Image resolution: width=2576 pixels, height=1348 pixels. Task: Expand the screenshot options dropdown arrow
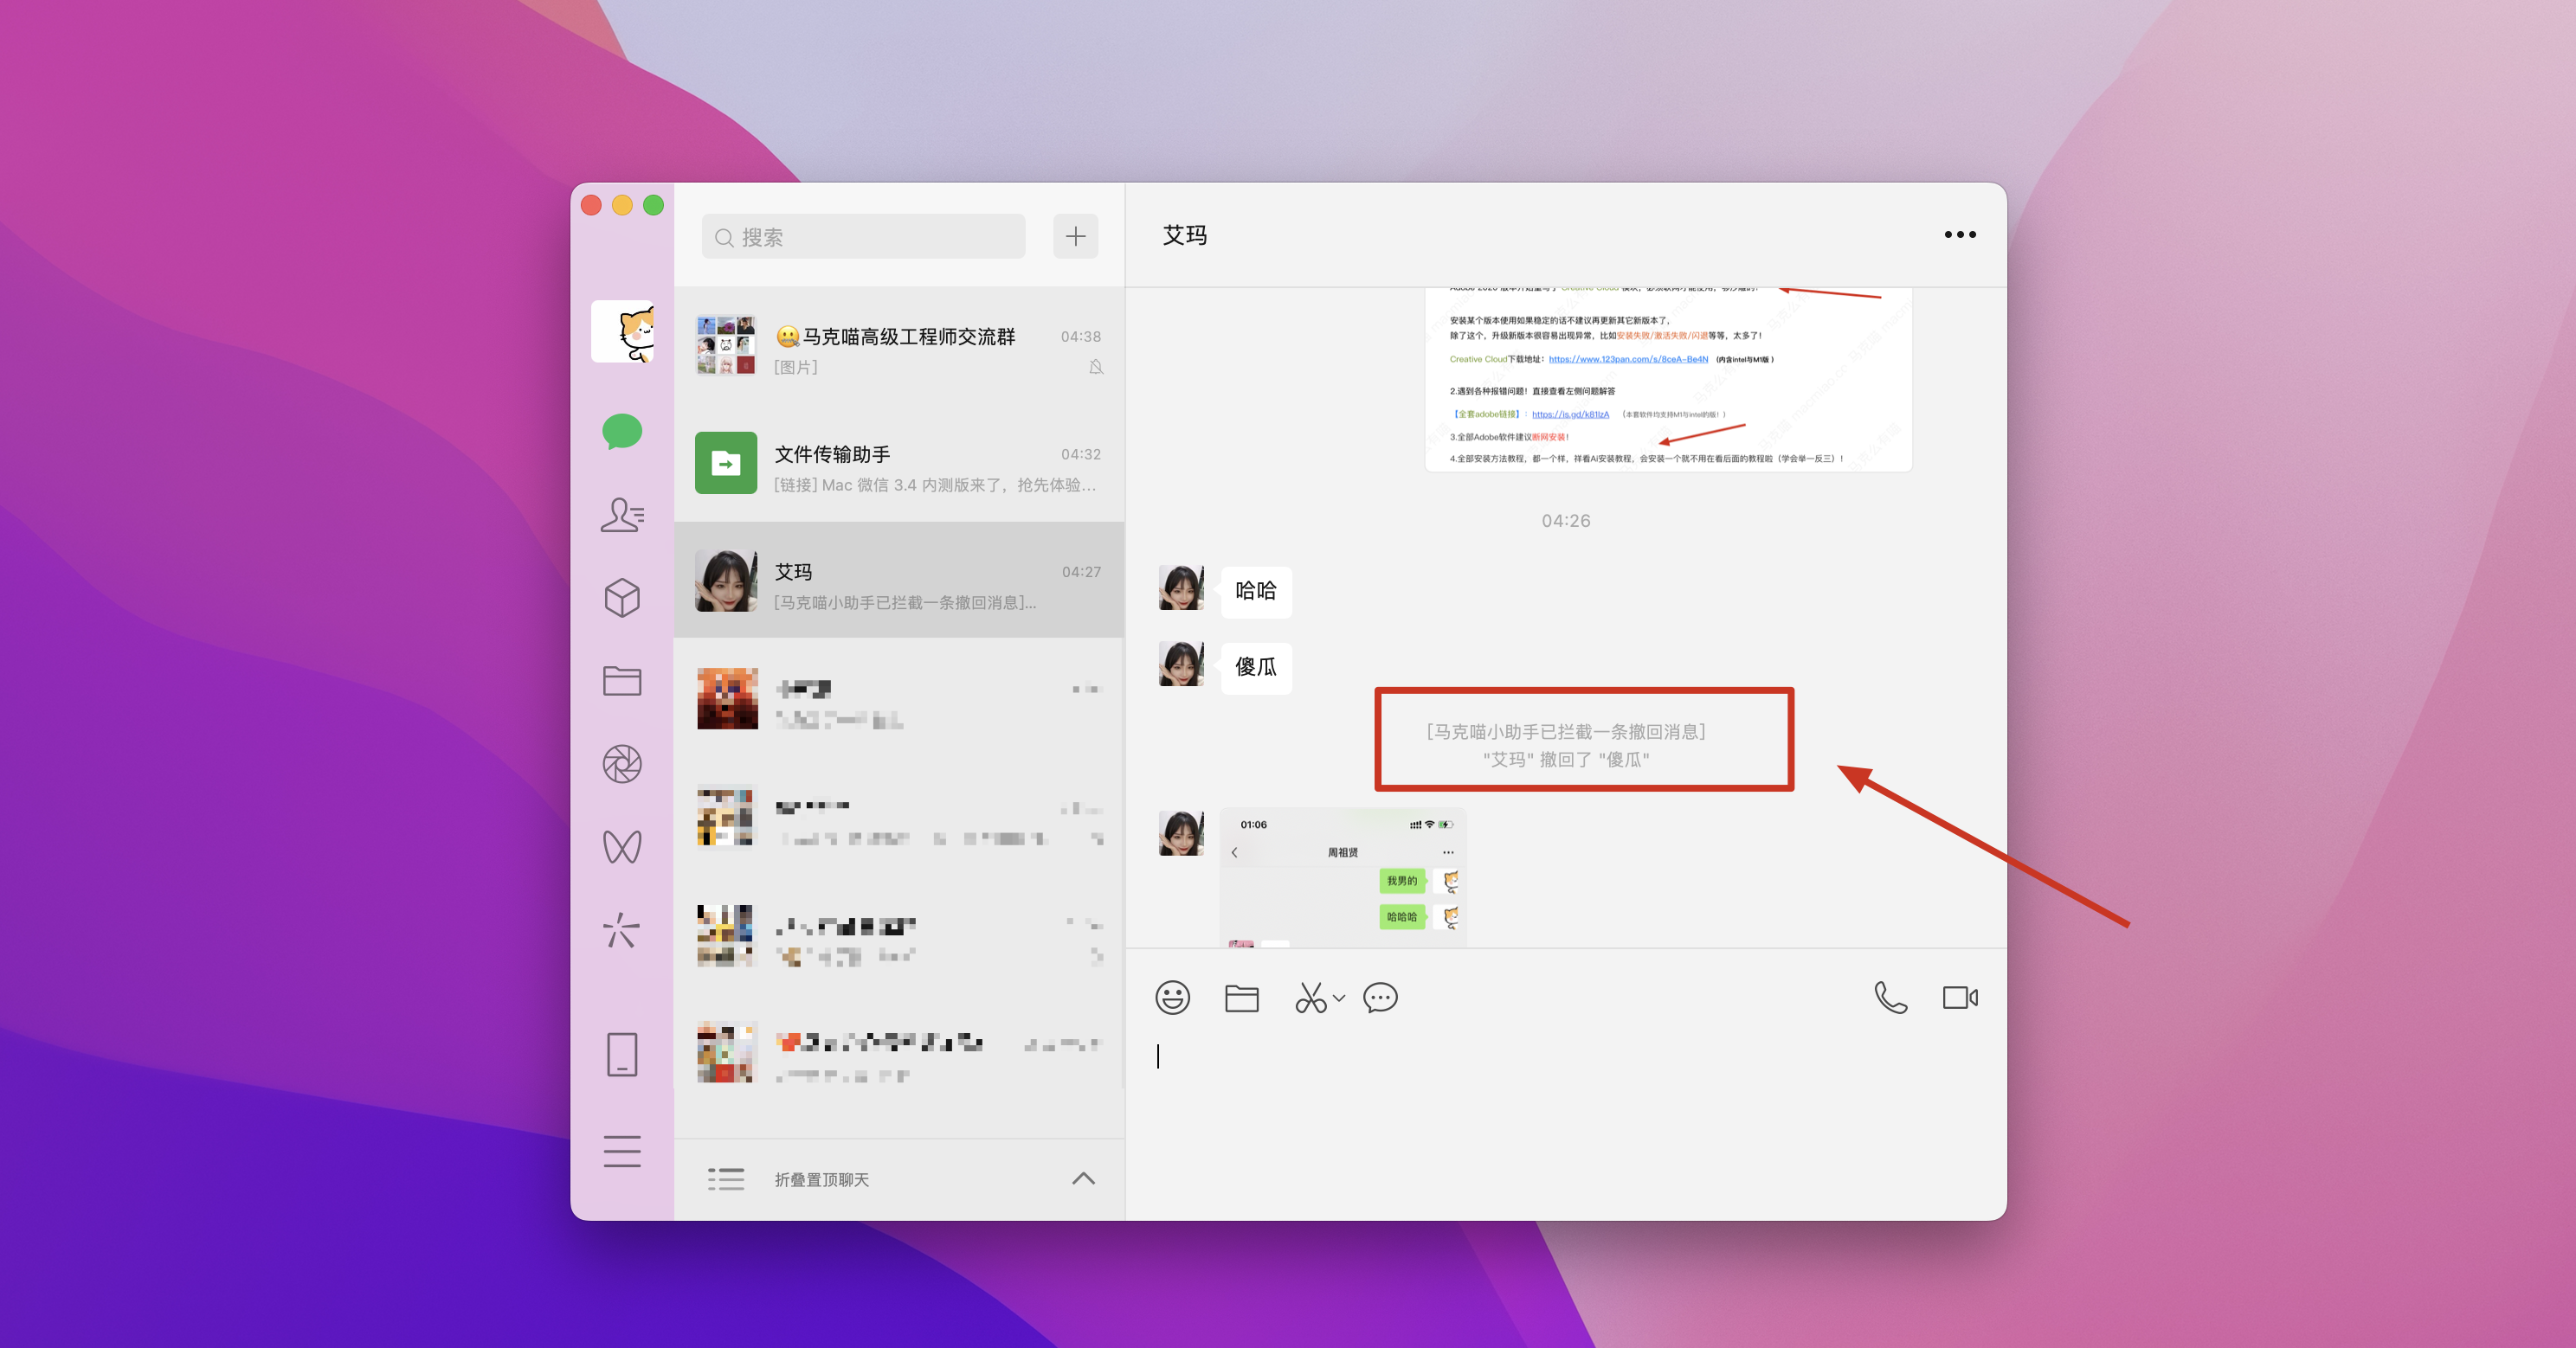click(x=1340, y=998)
